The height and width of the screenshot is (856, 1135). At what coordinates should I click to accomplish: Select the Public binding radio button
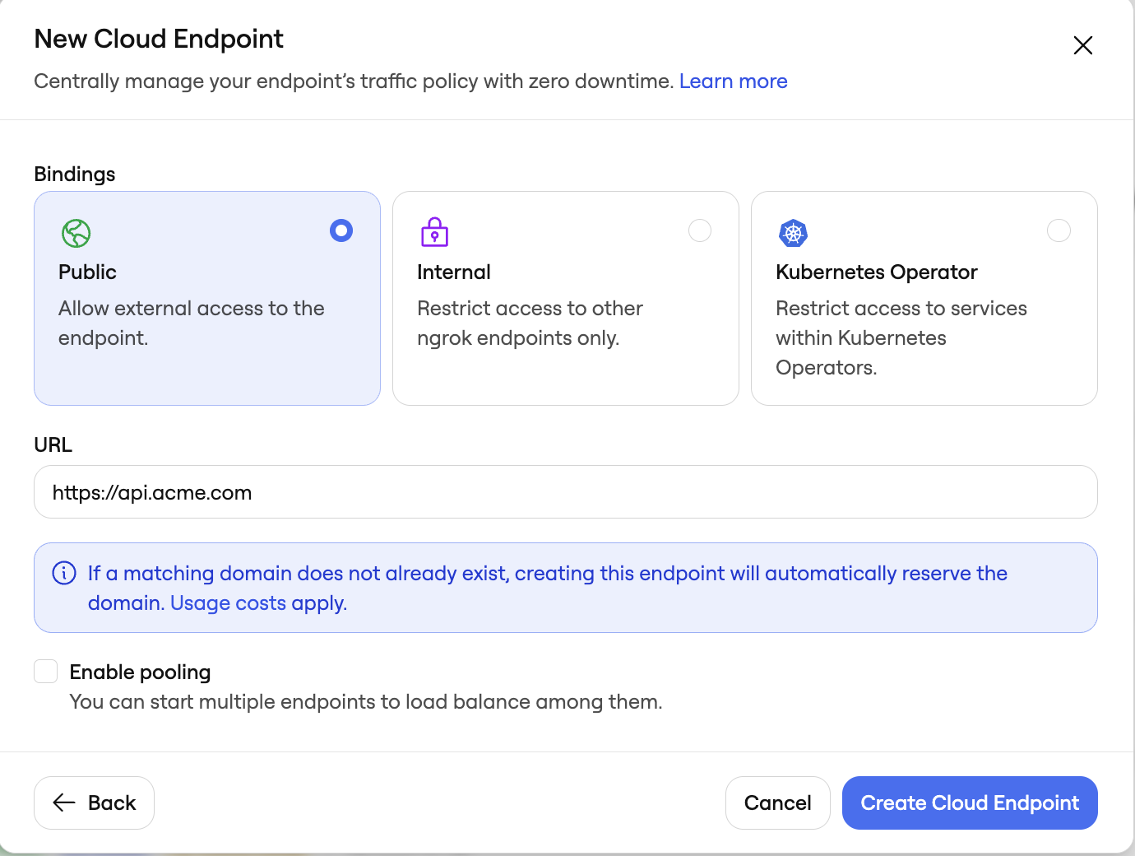click(341, 230)
